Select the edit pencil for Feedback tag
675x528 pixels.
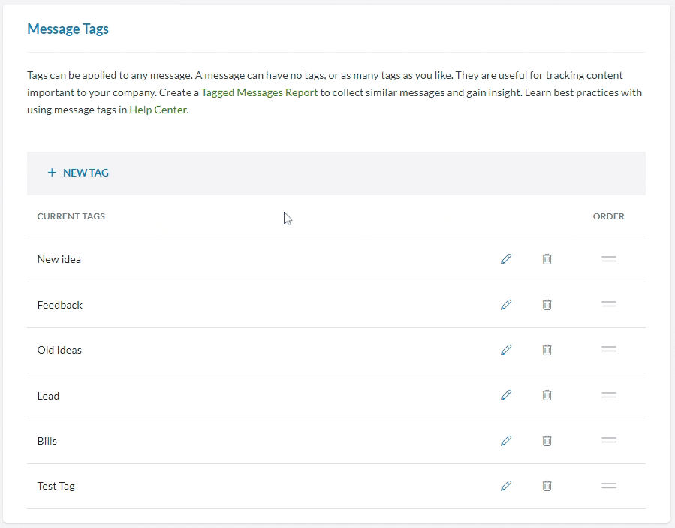506,305
